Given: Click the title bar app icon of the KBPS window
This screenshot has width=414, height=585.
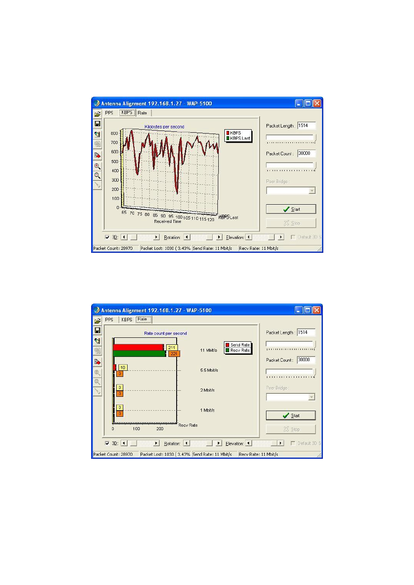Looking at the screenshot, I should coord(97,103).
